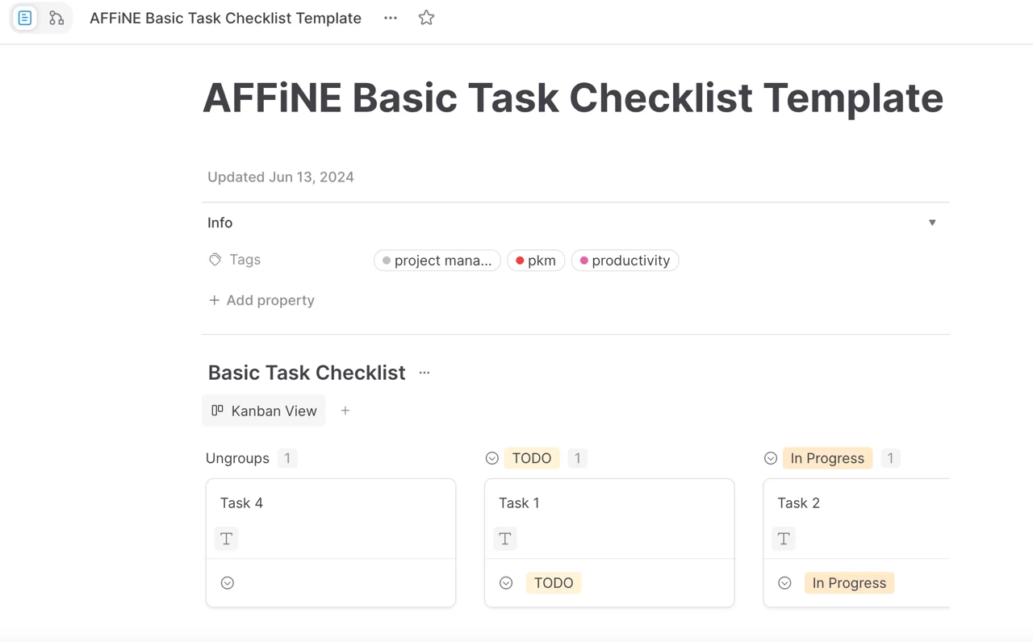Screen dimensions: 1033x642
Task: Click the text icon in Task 1
Action: pos(505,539)
